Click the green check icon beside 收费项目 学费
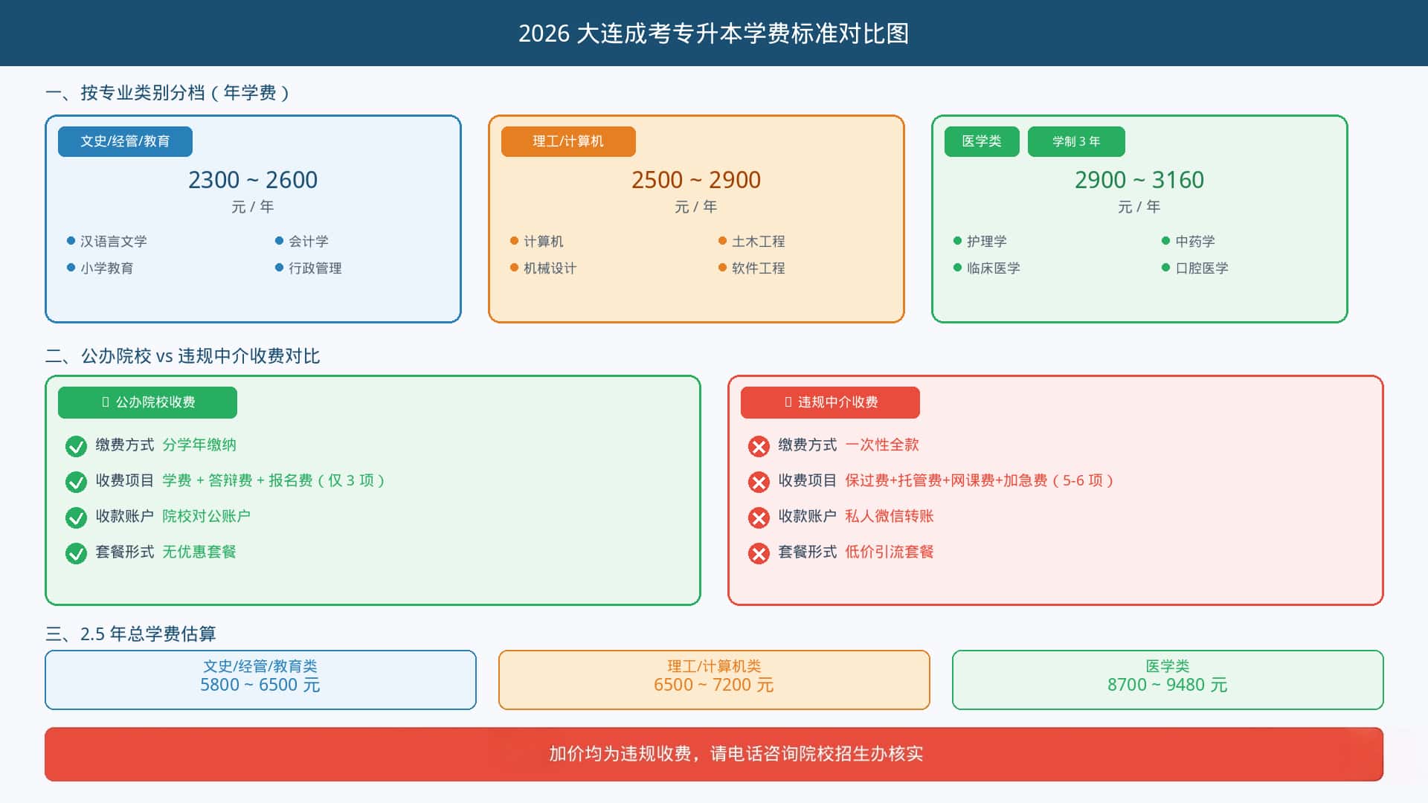The width and height of the screenshot is (1428, 803). click(x=76, y=482)
